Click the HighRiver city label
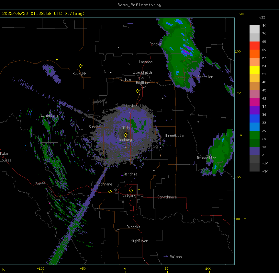The width and height of the screenshot is (279, 273). point(139,241)
